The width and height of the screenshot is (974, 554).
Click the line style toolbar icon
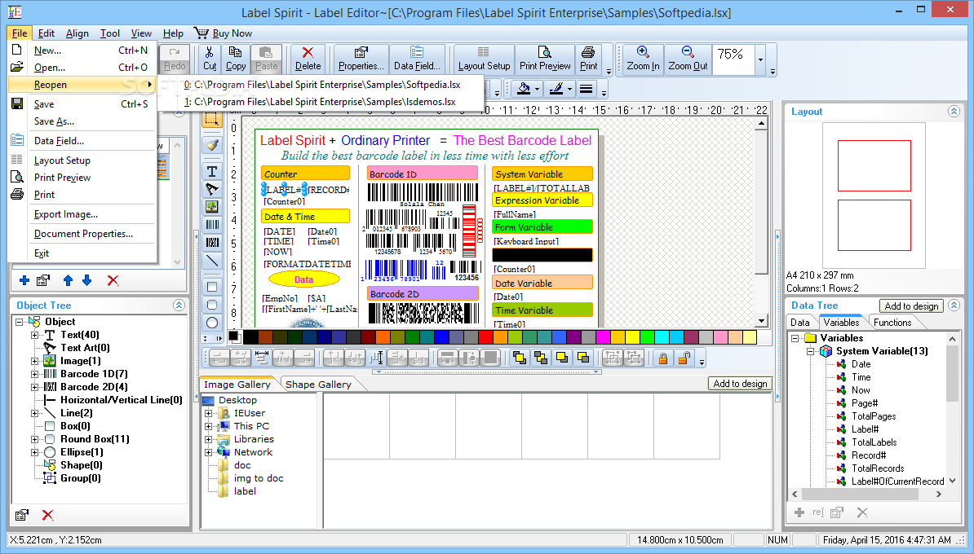(x=586, y=90)
